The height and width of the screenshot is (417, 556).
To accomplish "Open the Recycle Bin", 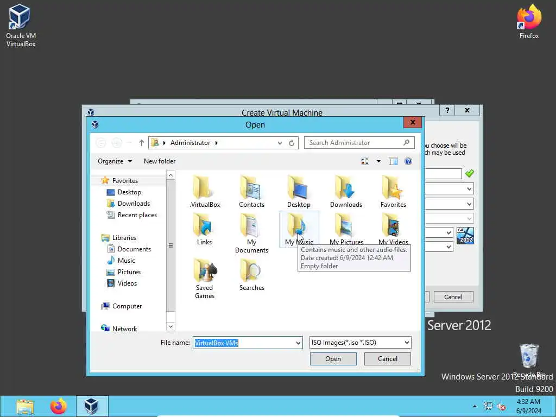I will (529, 360).
